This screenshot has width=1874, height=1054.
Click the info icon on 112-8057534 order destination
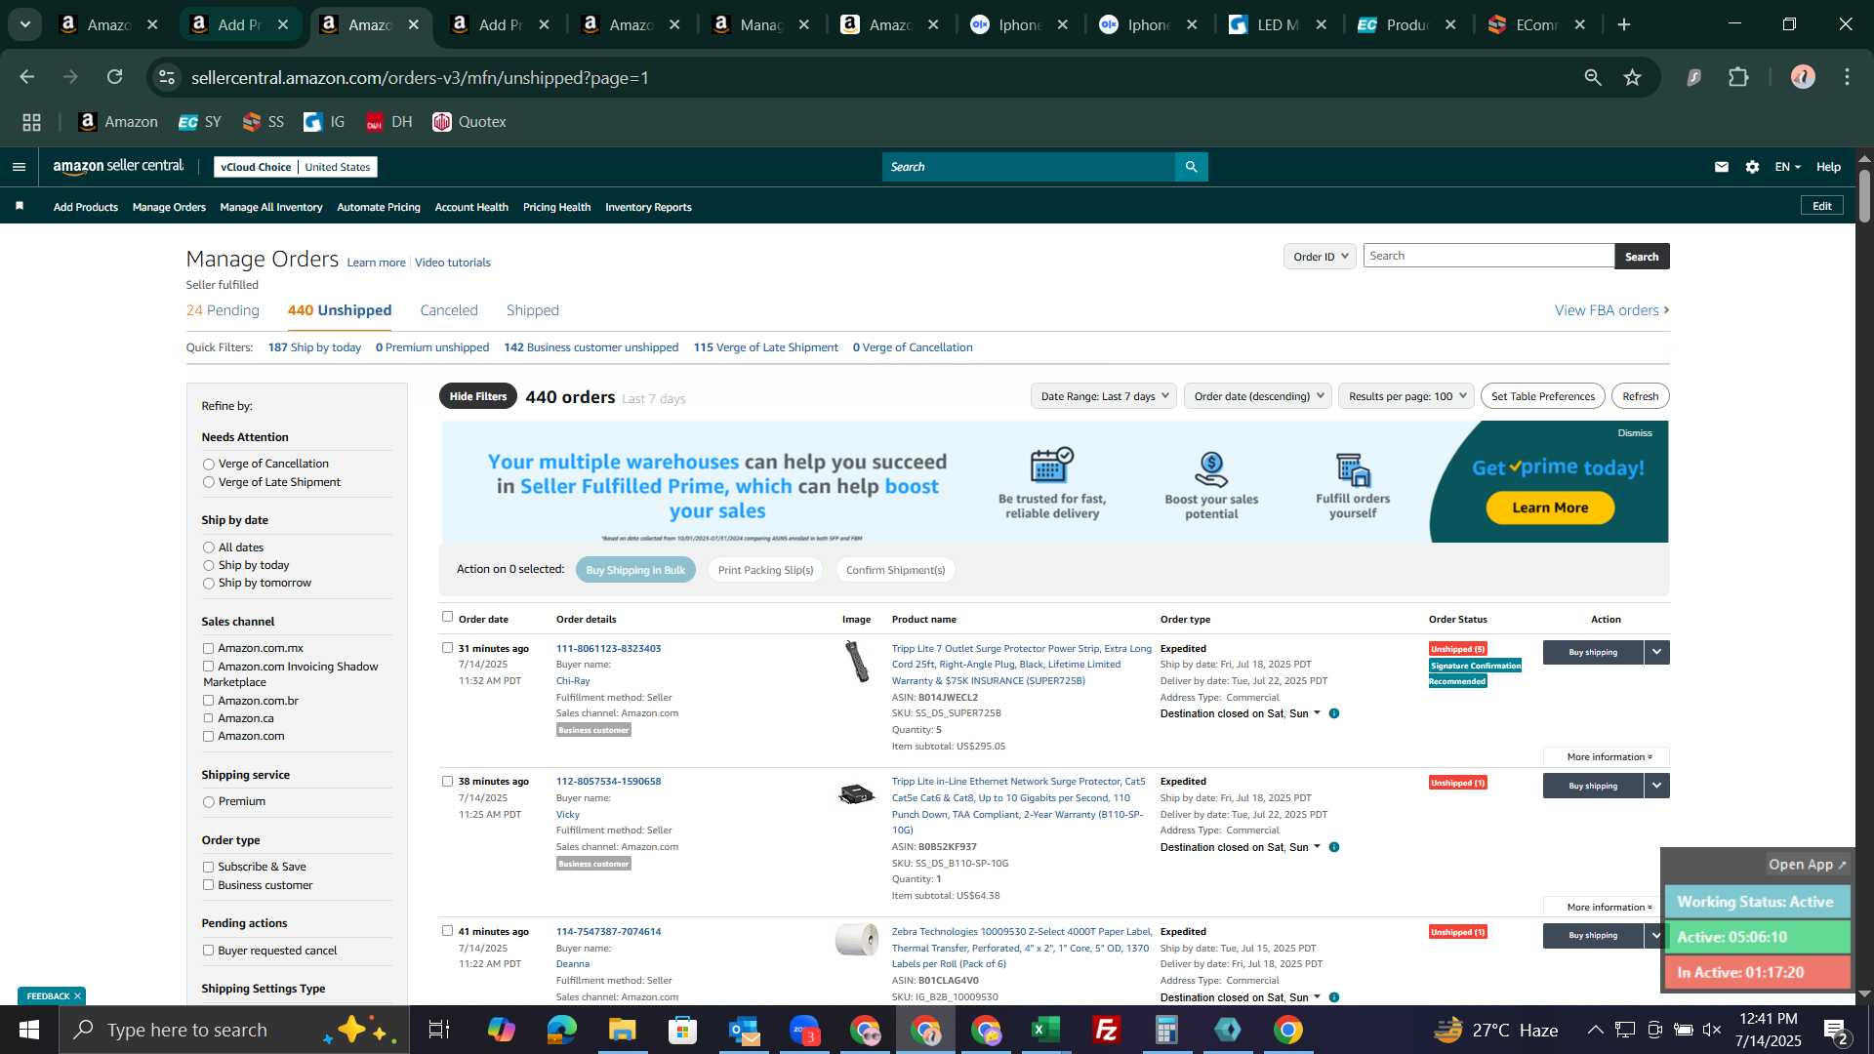pyautogui.click(x=1334, y=847)
